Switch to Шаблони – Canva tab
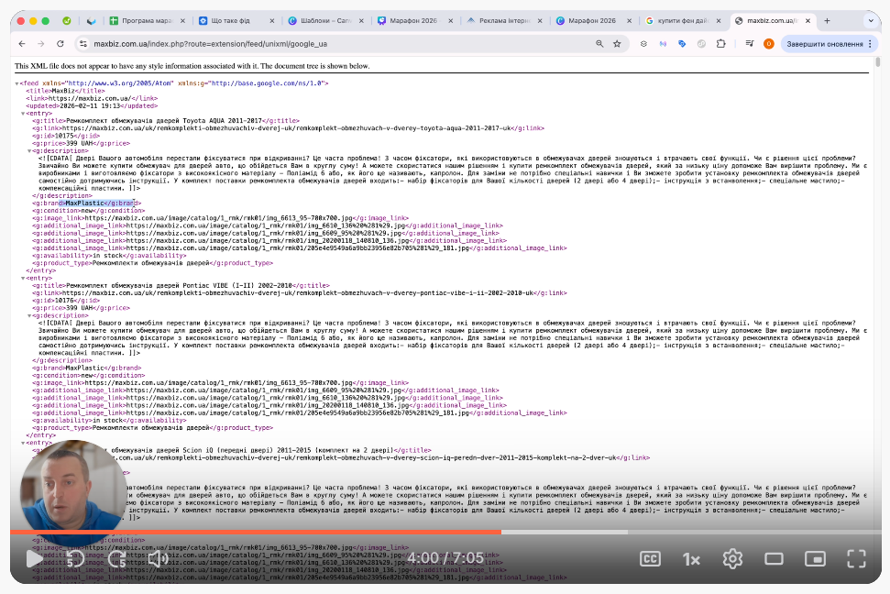890x594 pixels. tap(325, 20)
